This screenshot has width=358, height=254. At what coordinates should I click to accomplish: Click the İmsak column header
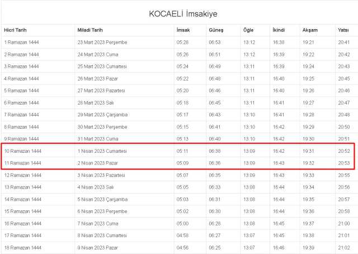click(183, 30)
